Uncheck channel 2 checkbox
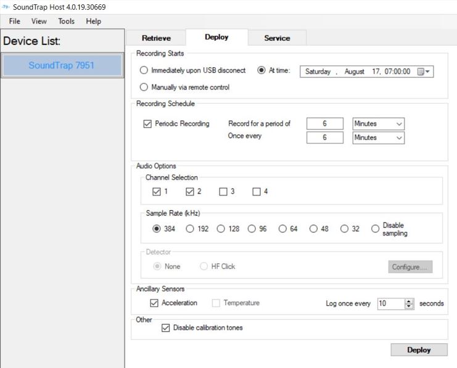The image size is (457, 368). click(x=190, y=192)
